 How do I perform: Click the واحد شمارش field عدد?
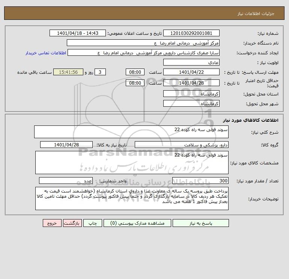pyautogui.click(x=66, y=181)
